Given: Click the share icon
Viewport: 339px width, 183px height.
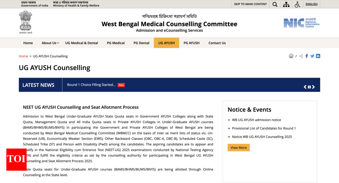Looking at the screenshot, I should pyautogui.click(x=301, y=56).
